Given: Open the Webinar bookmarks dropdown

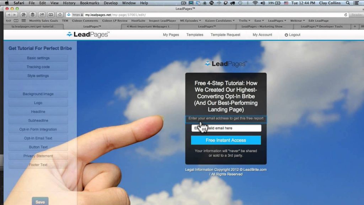Looking at the screenshot, I should pos(297,21).
